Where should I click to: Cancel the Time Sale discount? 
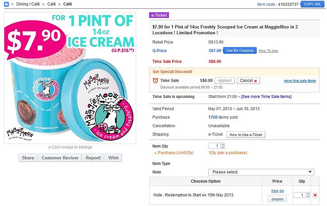248,81
